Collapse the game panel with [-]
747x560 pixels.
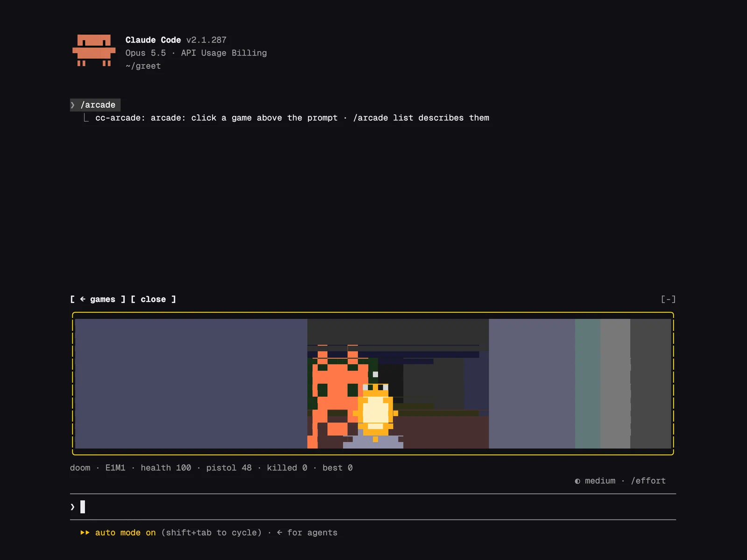click(668, 299)
